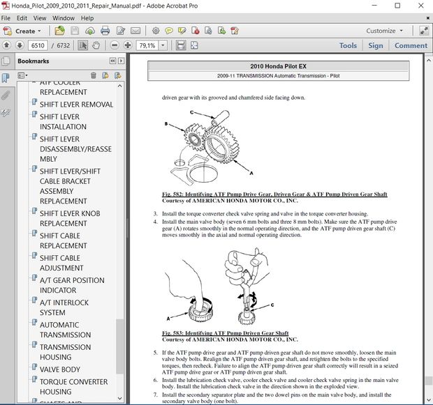Click the Open file folder icon

click(x=59, y=31)
